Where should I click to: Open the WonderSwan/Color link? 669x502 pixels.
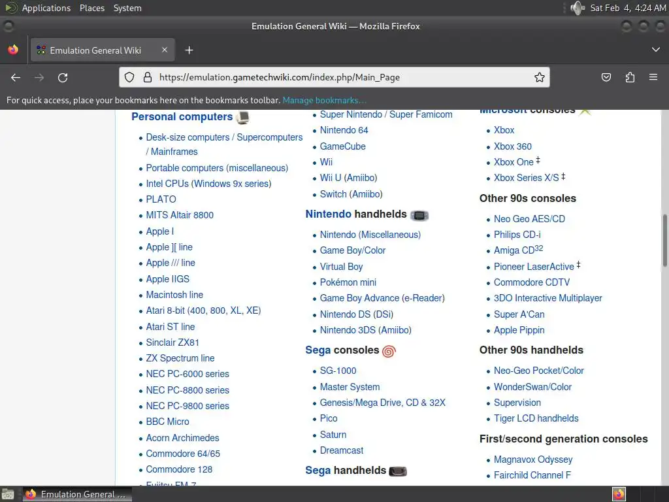(x=532, y=387)
